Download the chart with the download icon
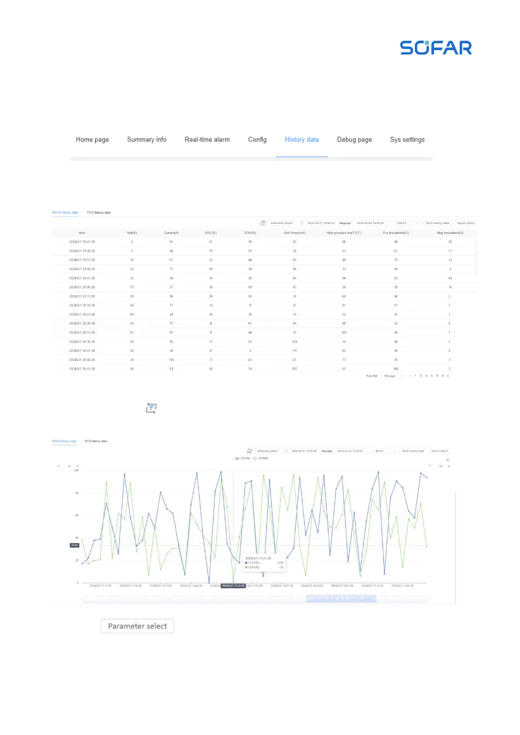The height and width of the screenshot is (735, 520). pos(448,459)
